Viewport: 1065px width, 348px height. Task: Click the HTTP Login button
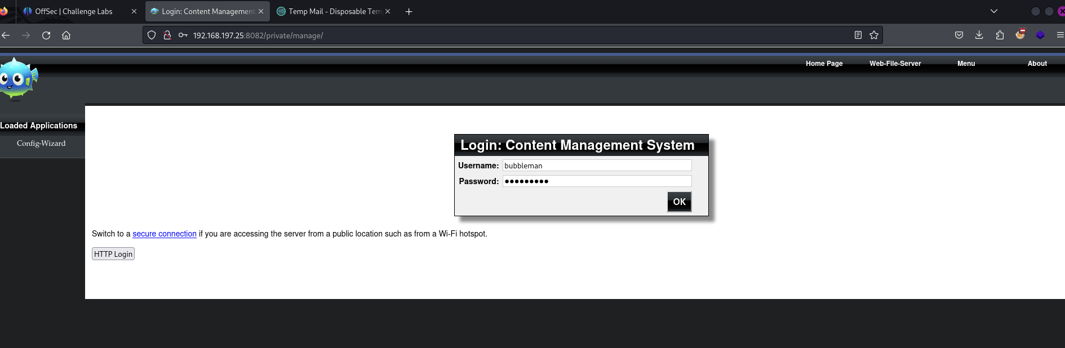point(113,254)
